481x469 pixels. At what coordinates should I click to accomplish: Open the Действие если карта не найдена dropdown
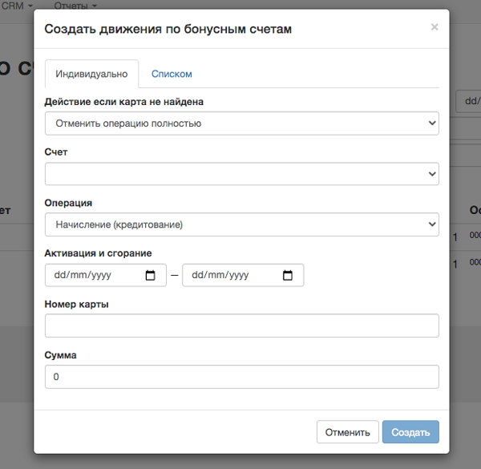tap(242, 123)
